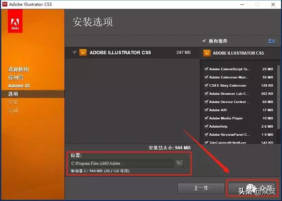This screenshot has height=201, width=282.
Task: Click the application icon in the title bar
Action: [4, 4]
